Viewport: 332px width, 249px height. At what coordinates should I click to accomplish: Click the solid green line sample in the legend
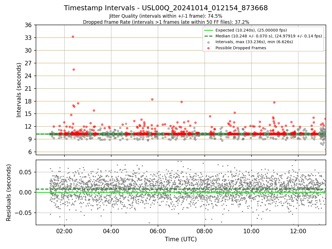pyautogui.click(x=208, y=30)
